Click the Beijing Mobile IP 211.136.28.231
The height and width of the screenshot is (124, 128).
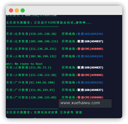[43, 49]
